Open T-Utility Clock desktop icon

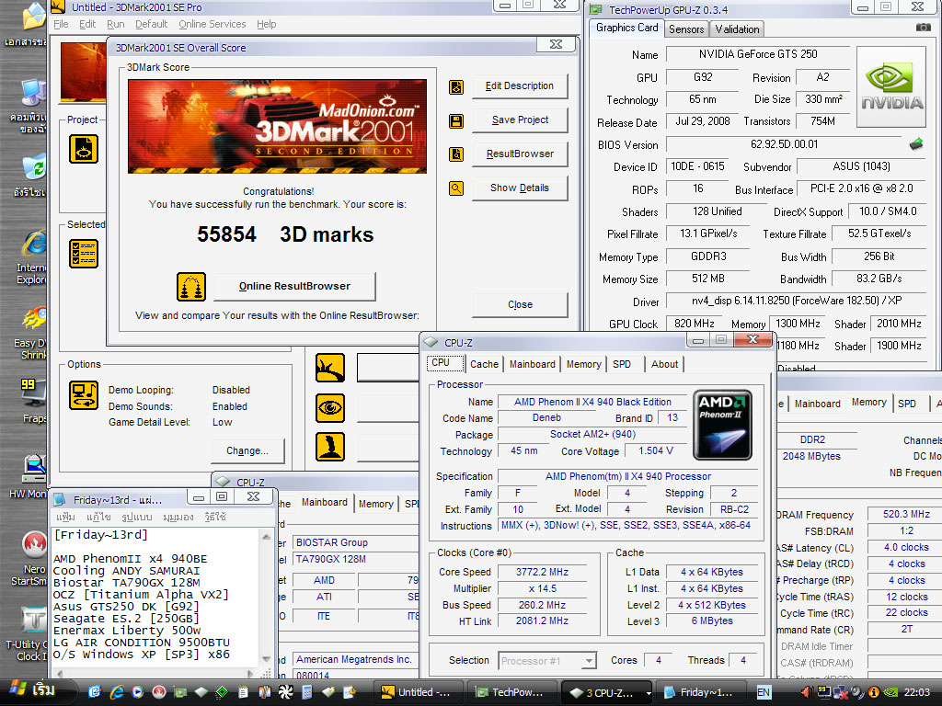[x=27, y=634]
